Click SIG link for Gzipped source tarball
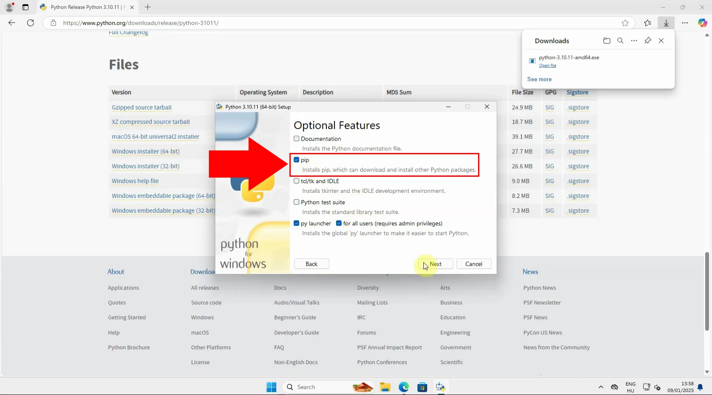712x395 pixels. click(x=550, y=108)
